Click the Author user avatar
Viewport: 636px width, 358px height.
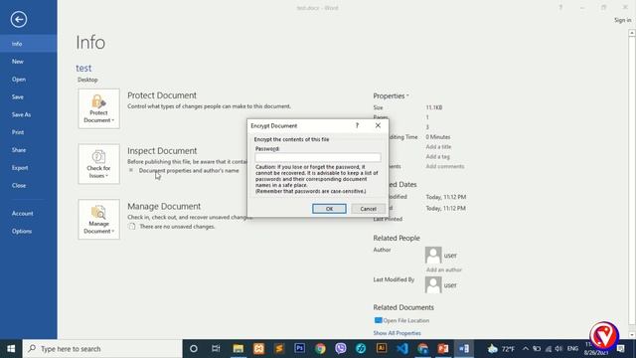click(x=433, y=255)
